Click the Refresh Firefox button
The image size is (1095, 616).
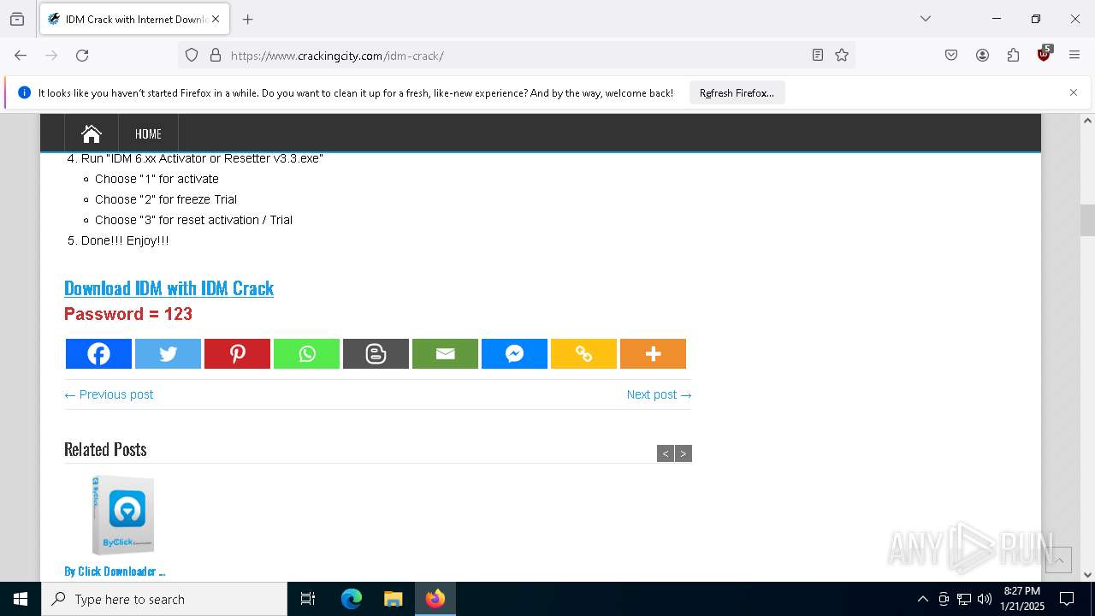coord(737,93)
